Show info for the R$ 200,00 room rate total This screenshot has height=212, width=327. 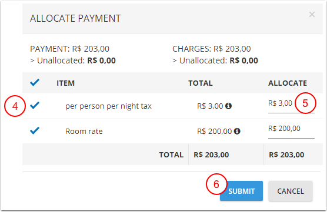[x=237, y=131]
